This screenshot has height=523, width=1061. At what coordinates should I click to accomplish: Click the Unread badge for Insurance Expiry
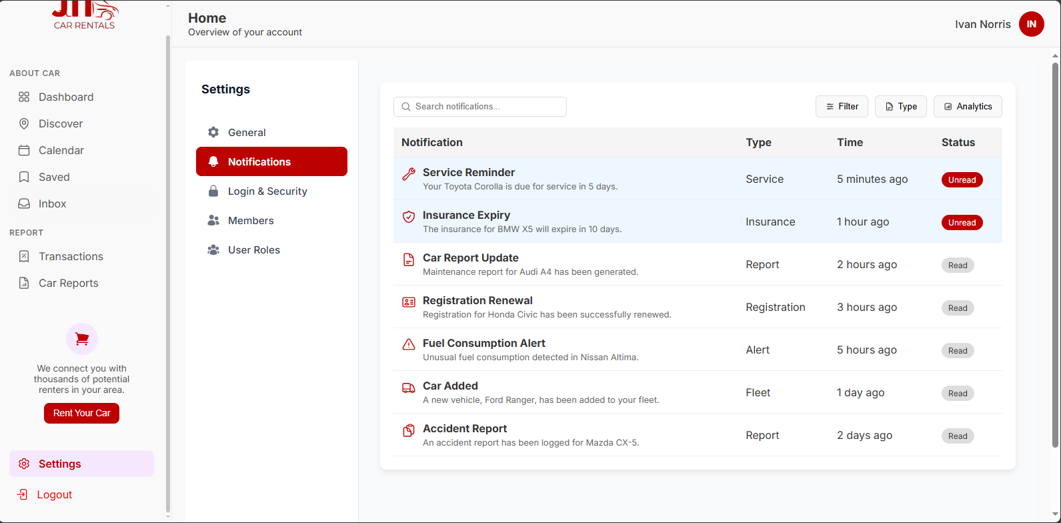pyautogui.click(x=962, y=222)
